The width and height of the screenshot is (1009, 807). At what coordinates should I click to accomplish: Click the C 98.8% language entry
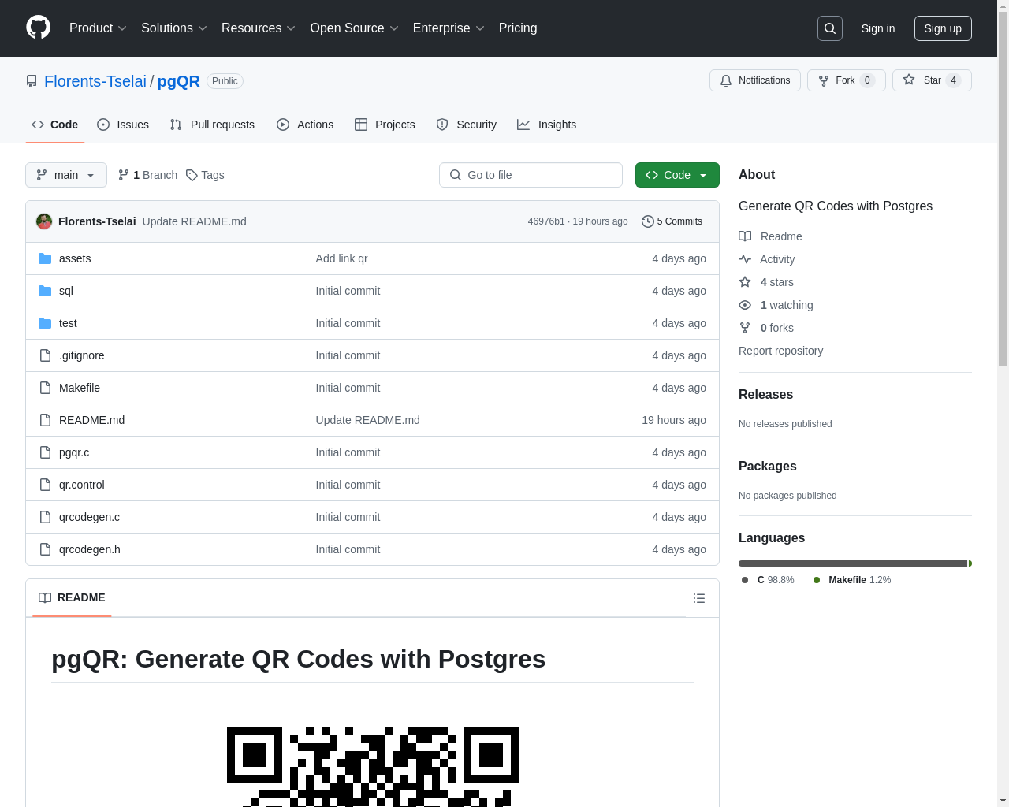pyautogui.click(x=768, y=580)
